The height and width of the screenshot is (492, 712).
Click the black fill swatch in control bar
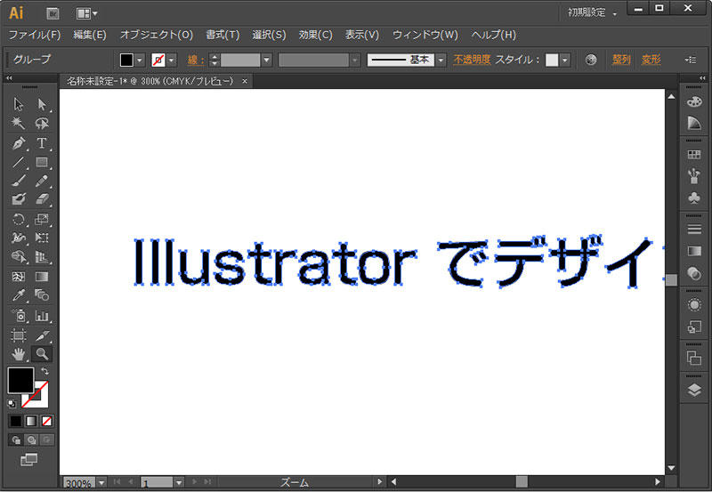tap(126, 60)
